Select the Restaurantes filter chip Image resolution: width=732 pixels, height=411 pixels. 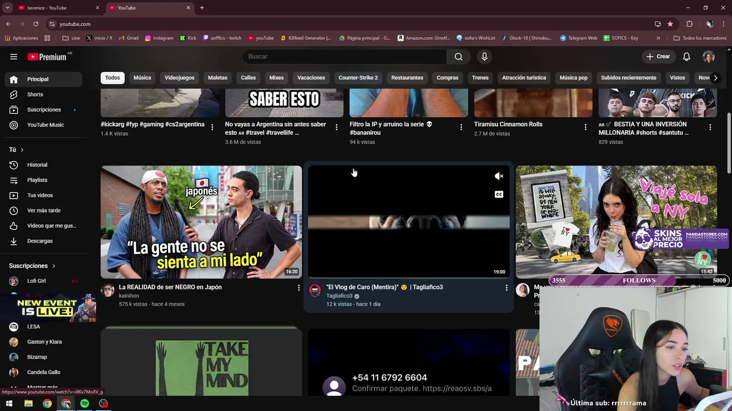click(x=407, y=78)
